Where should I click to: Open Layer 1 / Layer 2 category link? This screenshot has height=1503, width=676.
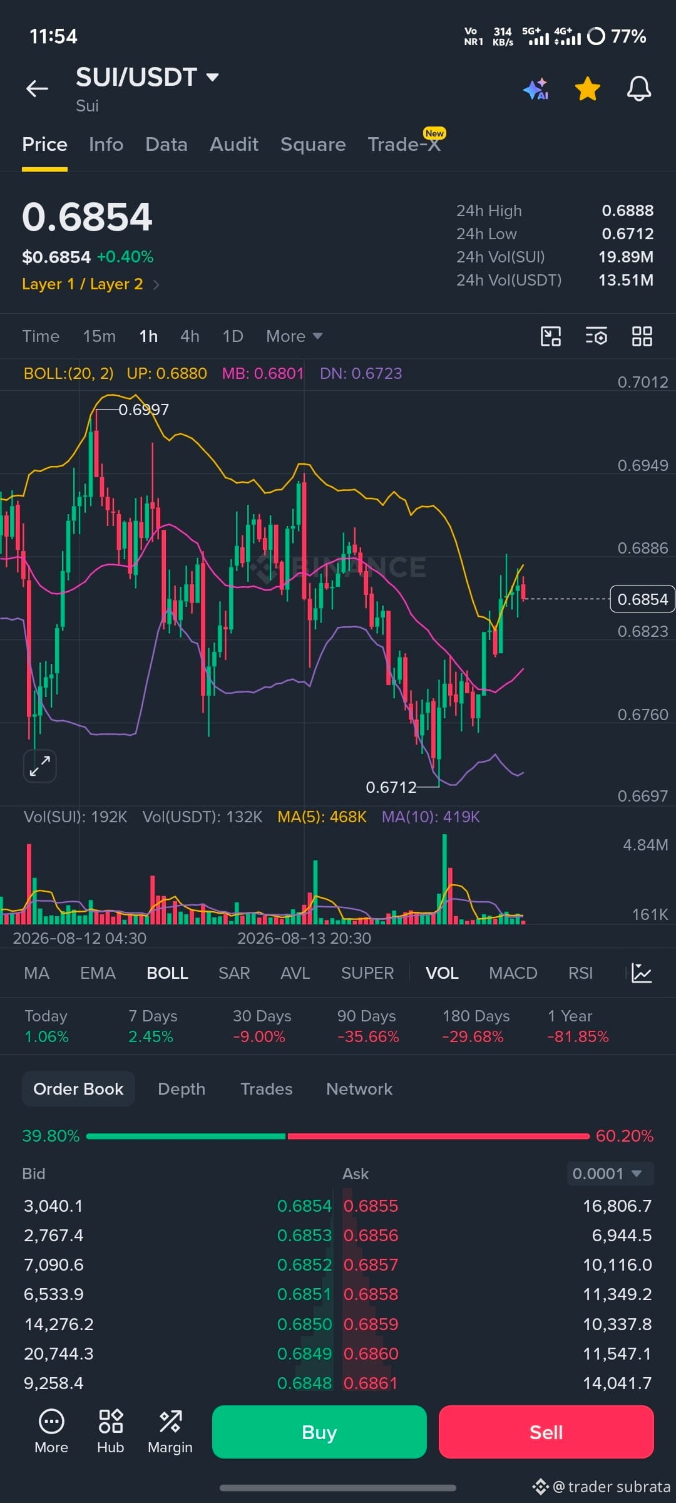91,284
